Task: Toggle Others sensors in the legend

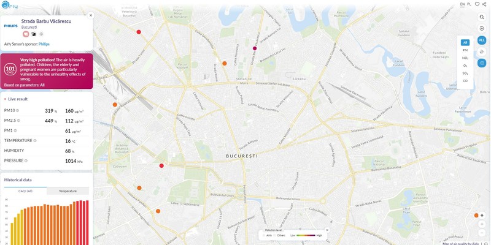Action: (279, 235)
